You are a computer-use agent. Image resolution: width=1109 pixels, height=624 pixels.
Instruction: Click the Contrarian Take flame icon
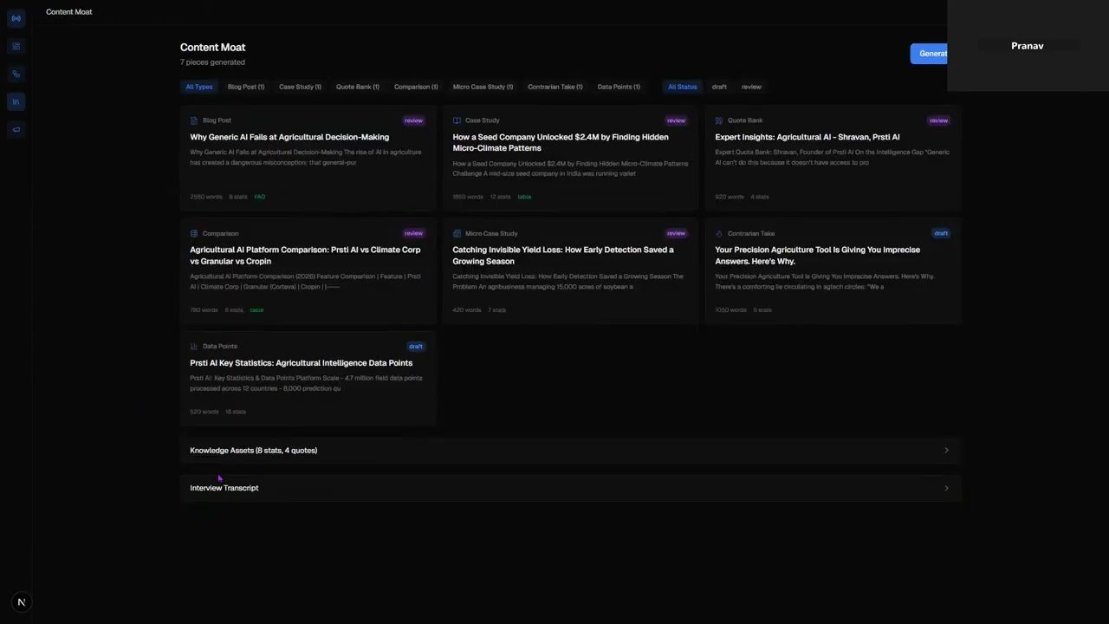[719, 233]
